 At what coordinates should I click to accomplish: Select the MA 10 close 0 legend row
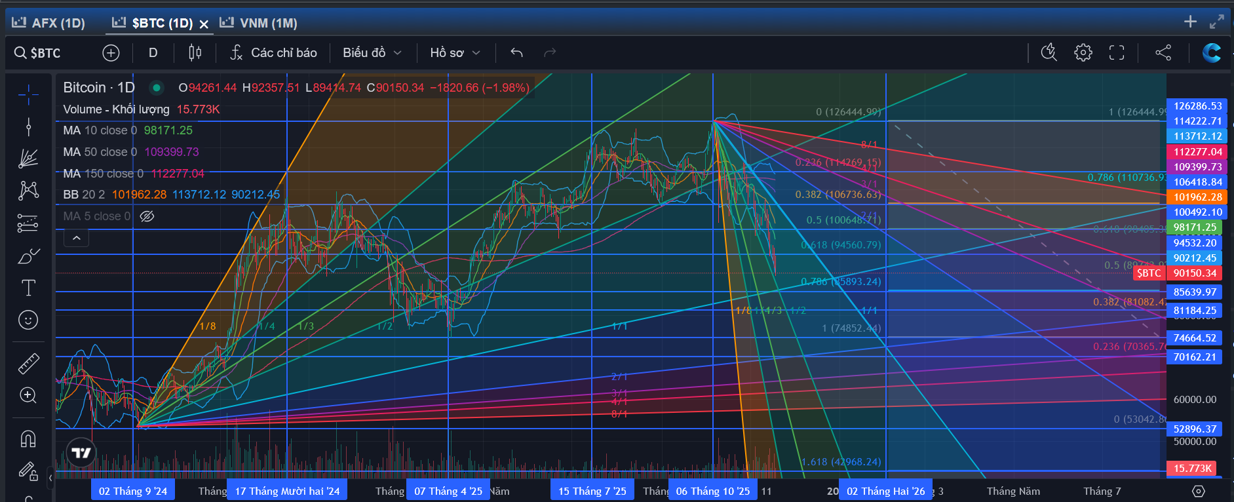(128, 130)
